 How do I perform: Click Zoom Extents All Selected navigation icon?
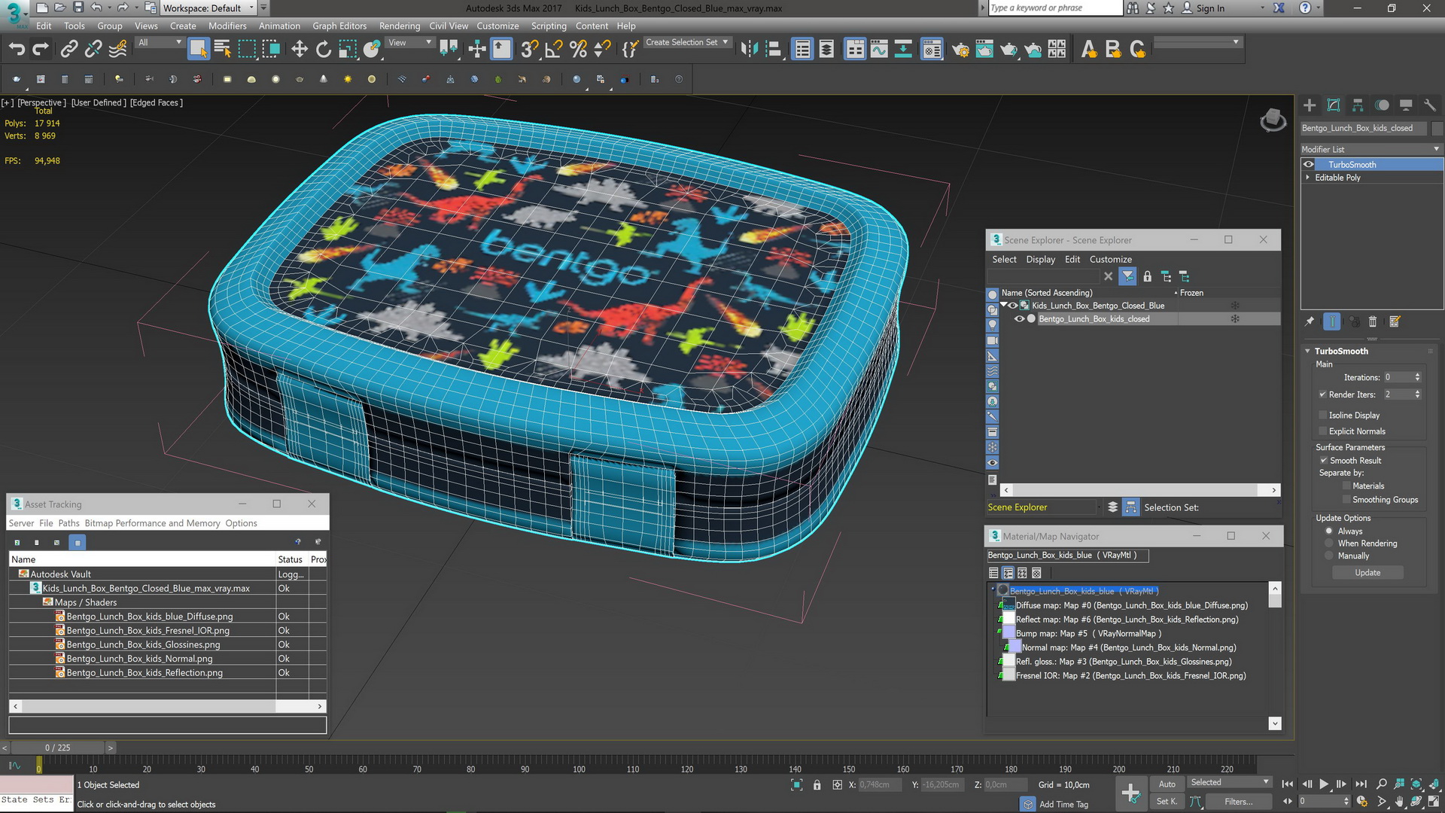pos(1434,784)
